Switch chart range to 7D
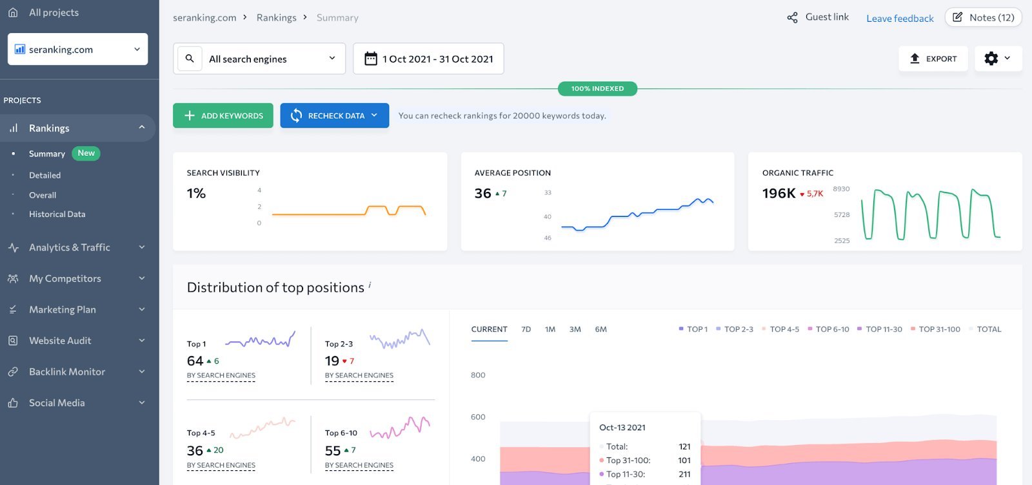 point(526,329)
